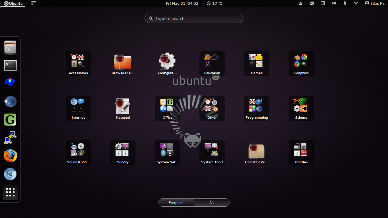Screen dimensions: 388x218
Task: Open the Games app folder
Action: click(x=256, y=64)
